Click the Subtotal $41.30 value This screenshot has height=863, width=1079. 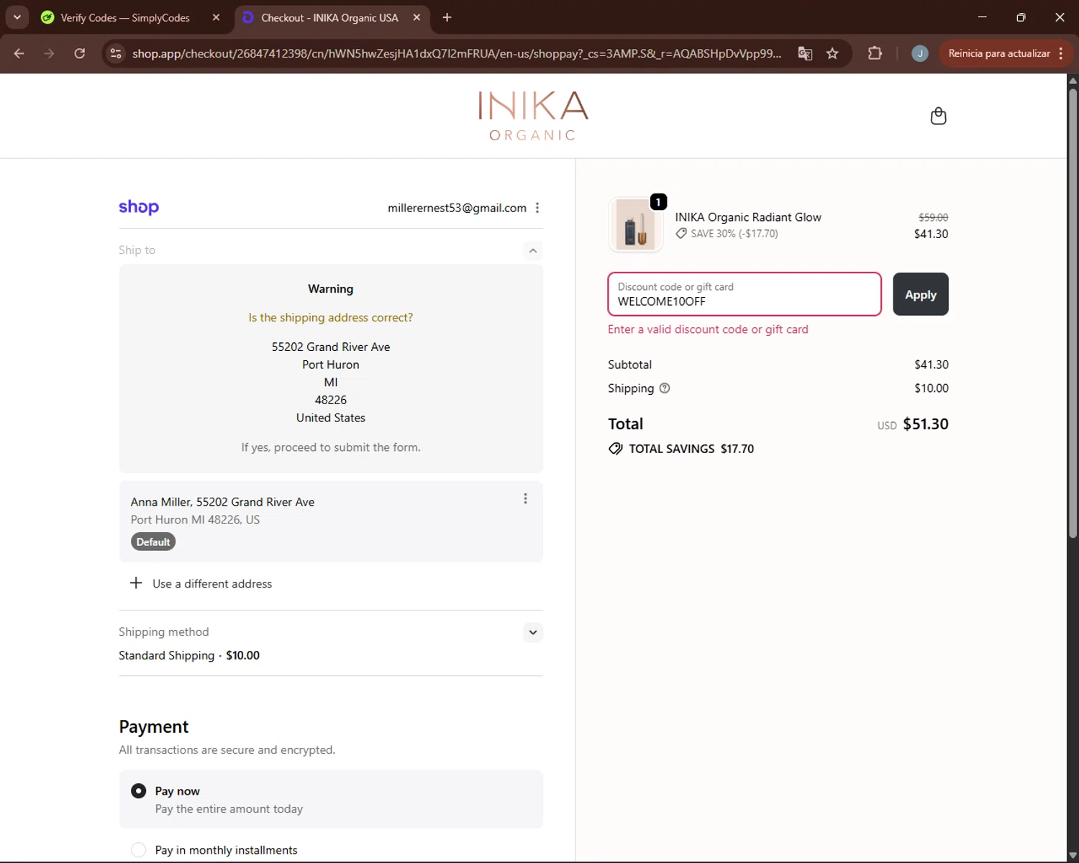tap(932, 365)
